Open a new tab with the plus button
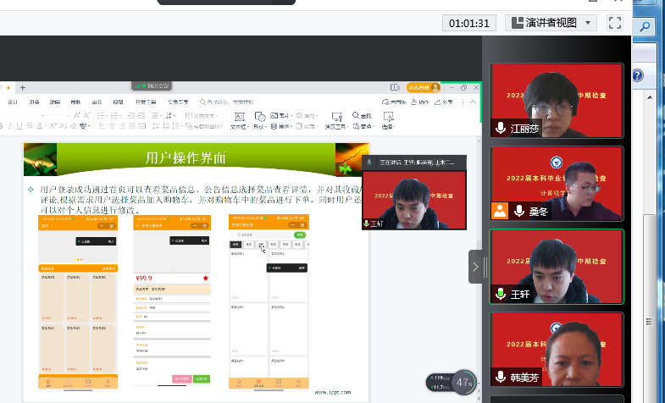 [23, 87]
